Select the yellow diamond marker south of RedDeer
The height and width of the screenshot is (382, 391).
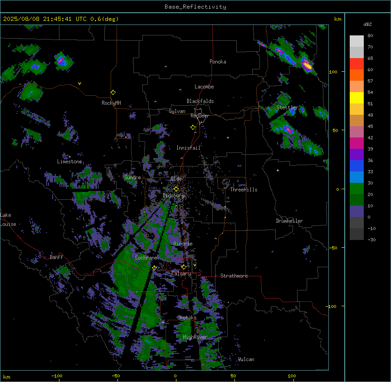tap(193, 127)
